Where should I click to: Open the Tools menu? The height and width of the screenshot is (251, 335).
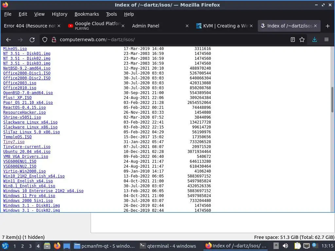[x=111, y=14]
